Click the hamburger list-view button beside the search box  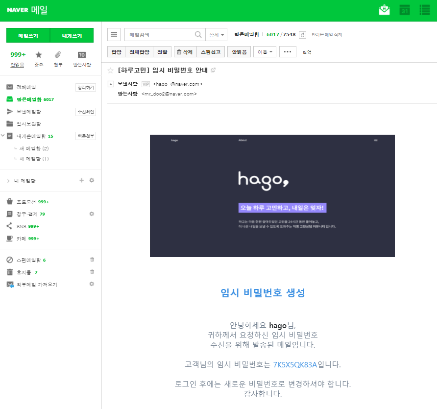click(x=114, y=35)
